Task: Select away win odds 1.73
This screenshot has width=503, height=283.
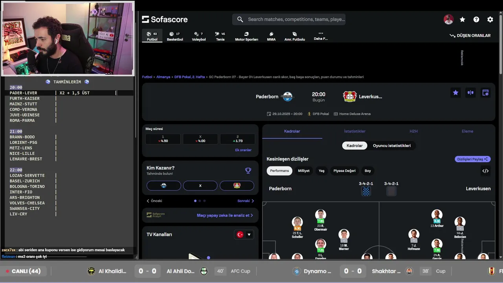Action: 238,139
